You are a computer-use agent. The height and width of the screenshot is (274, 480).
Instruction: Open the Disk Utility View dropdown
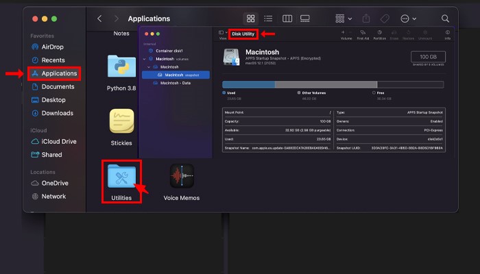click(222, 33)
